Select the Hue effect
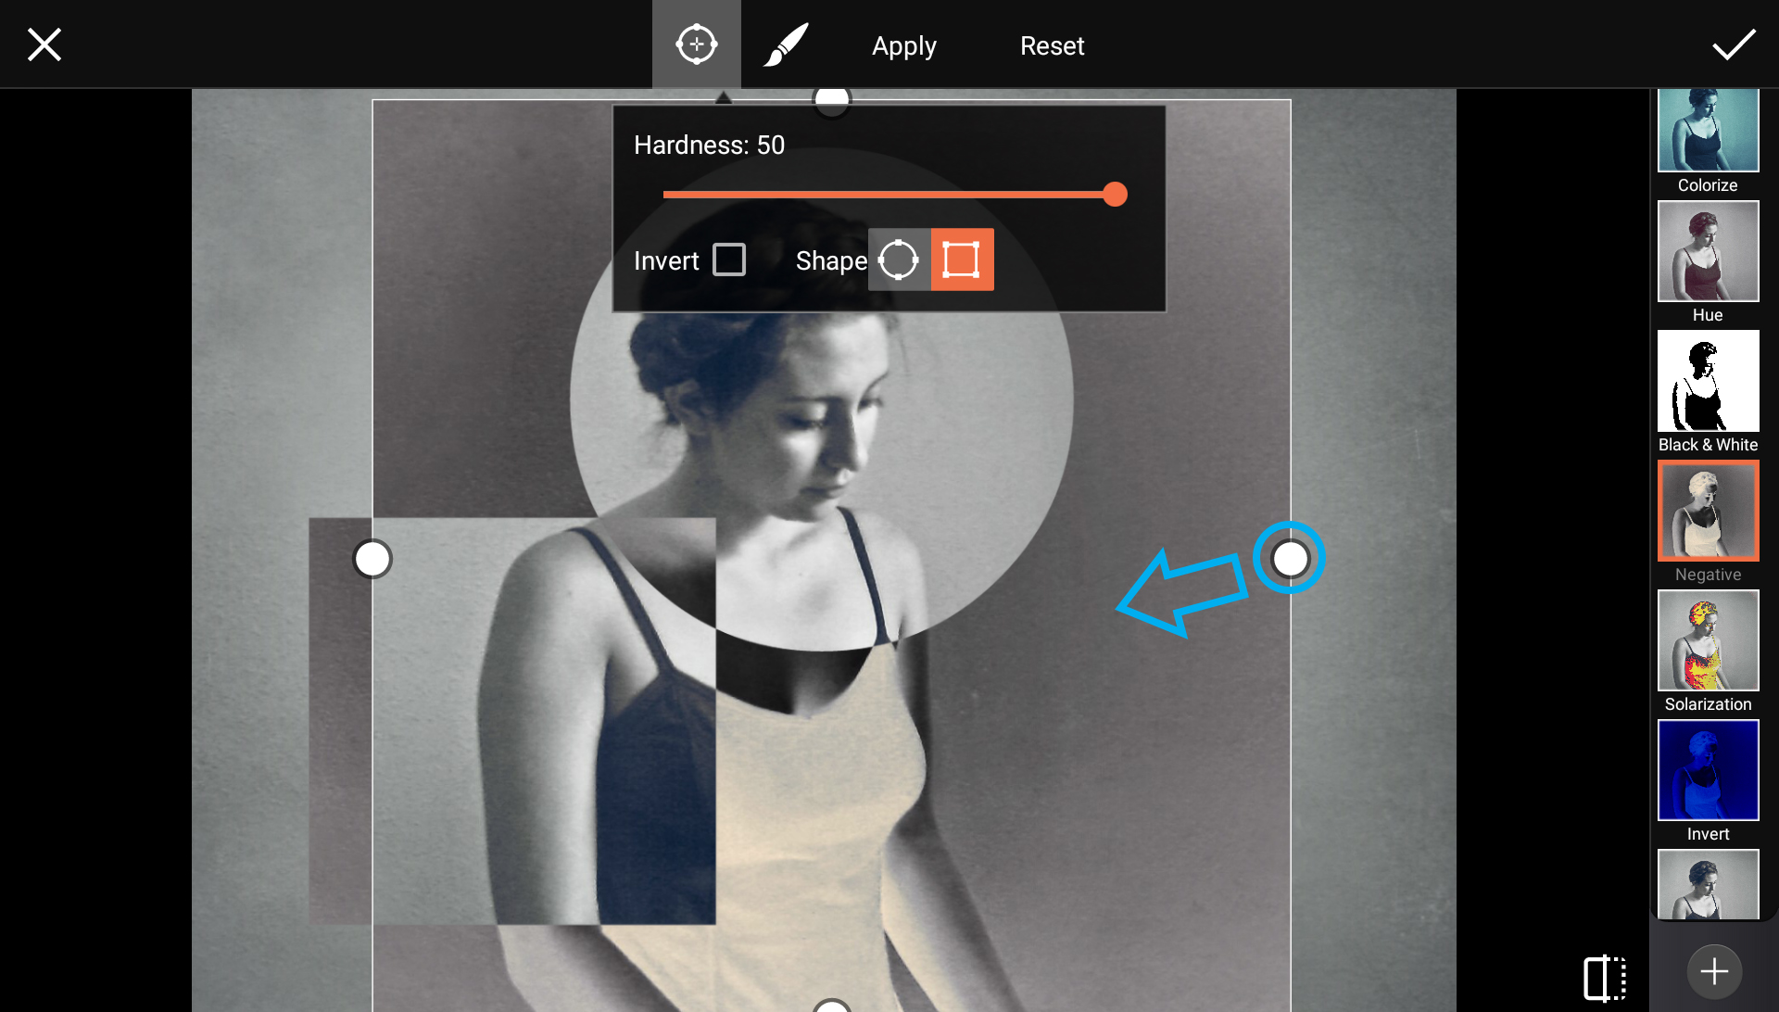Viewport: 1779px width, 1012px height. click(x=1708, y=251)
